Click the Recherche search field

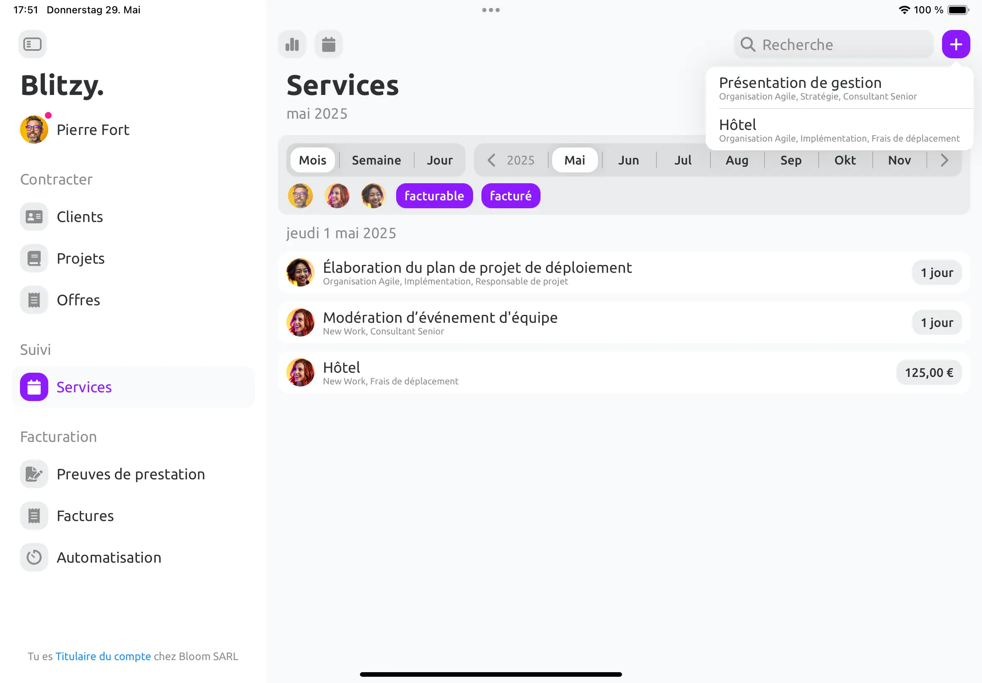pyautogui.click(x=833, y=44)
